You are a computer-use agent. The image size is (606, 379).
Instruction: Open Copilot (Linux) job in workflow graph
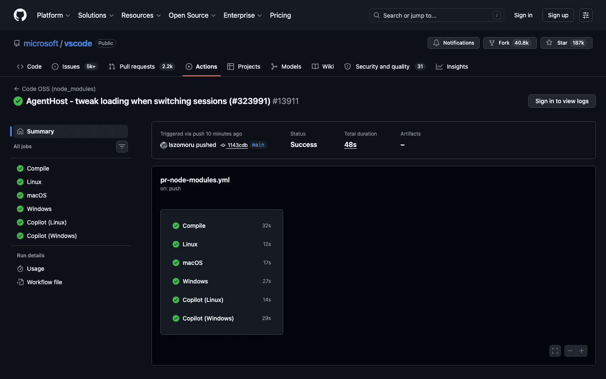pyautogui.click(x=222, y=300)
